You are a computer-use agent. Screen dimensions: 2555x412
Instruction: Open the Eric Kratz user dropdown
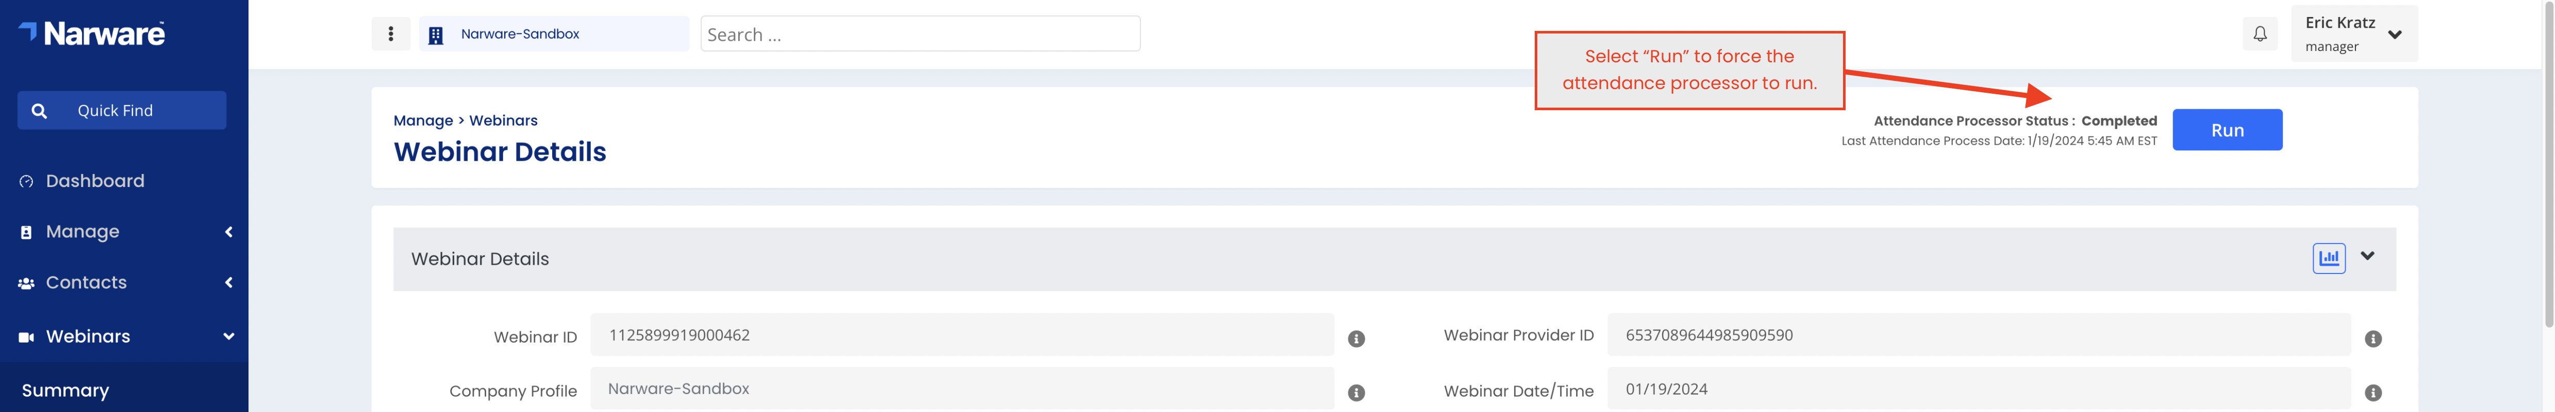2353,33
